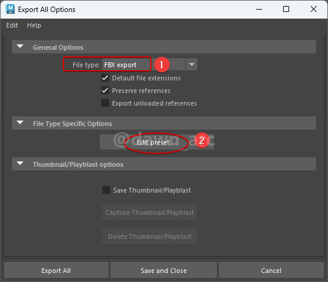Screen dimensions: 328x282
Task: Open the File type dropdown arrow
Action: click(x=192, y=64)
